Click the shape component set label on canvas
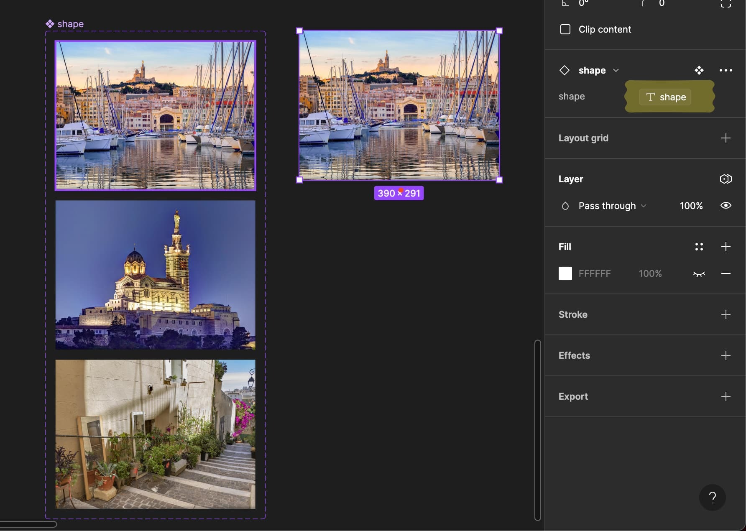Viewport: 746px width, 531px height. tap(70, 24)
